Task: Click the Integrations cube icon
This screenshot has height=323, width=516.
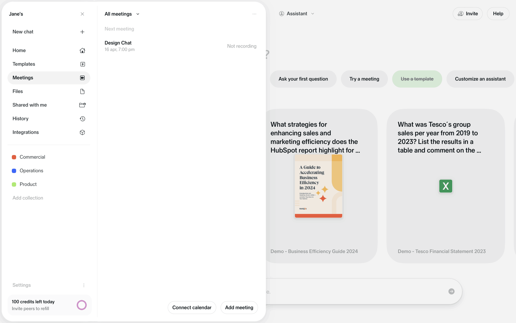Action: click(82, 132)
